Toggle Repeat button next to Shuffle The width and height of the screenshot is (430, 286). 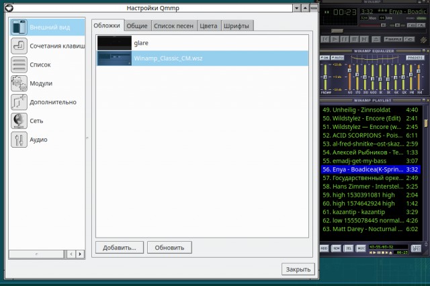(409, 39)
